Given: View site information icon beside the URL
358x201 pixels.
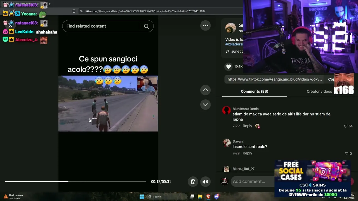Looking at the screenshot, I should point(81,11).
